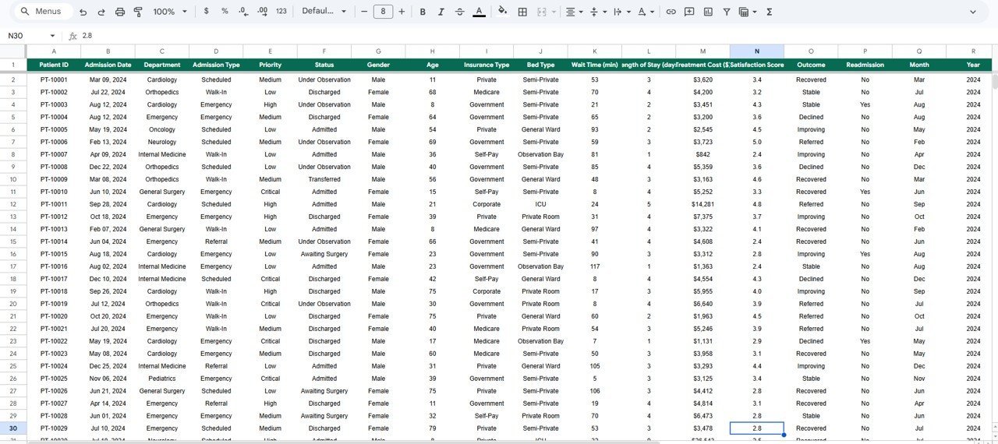
Task: Open the 123 number format menu
Action: click(x=281, y=12)
